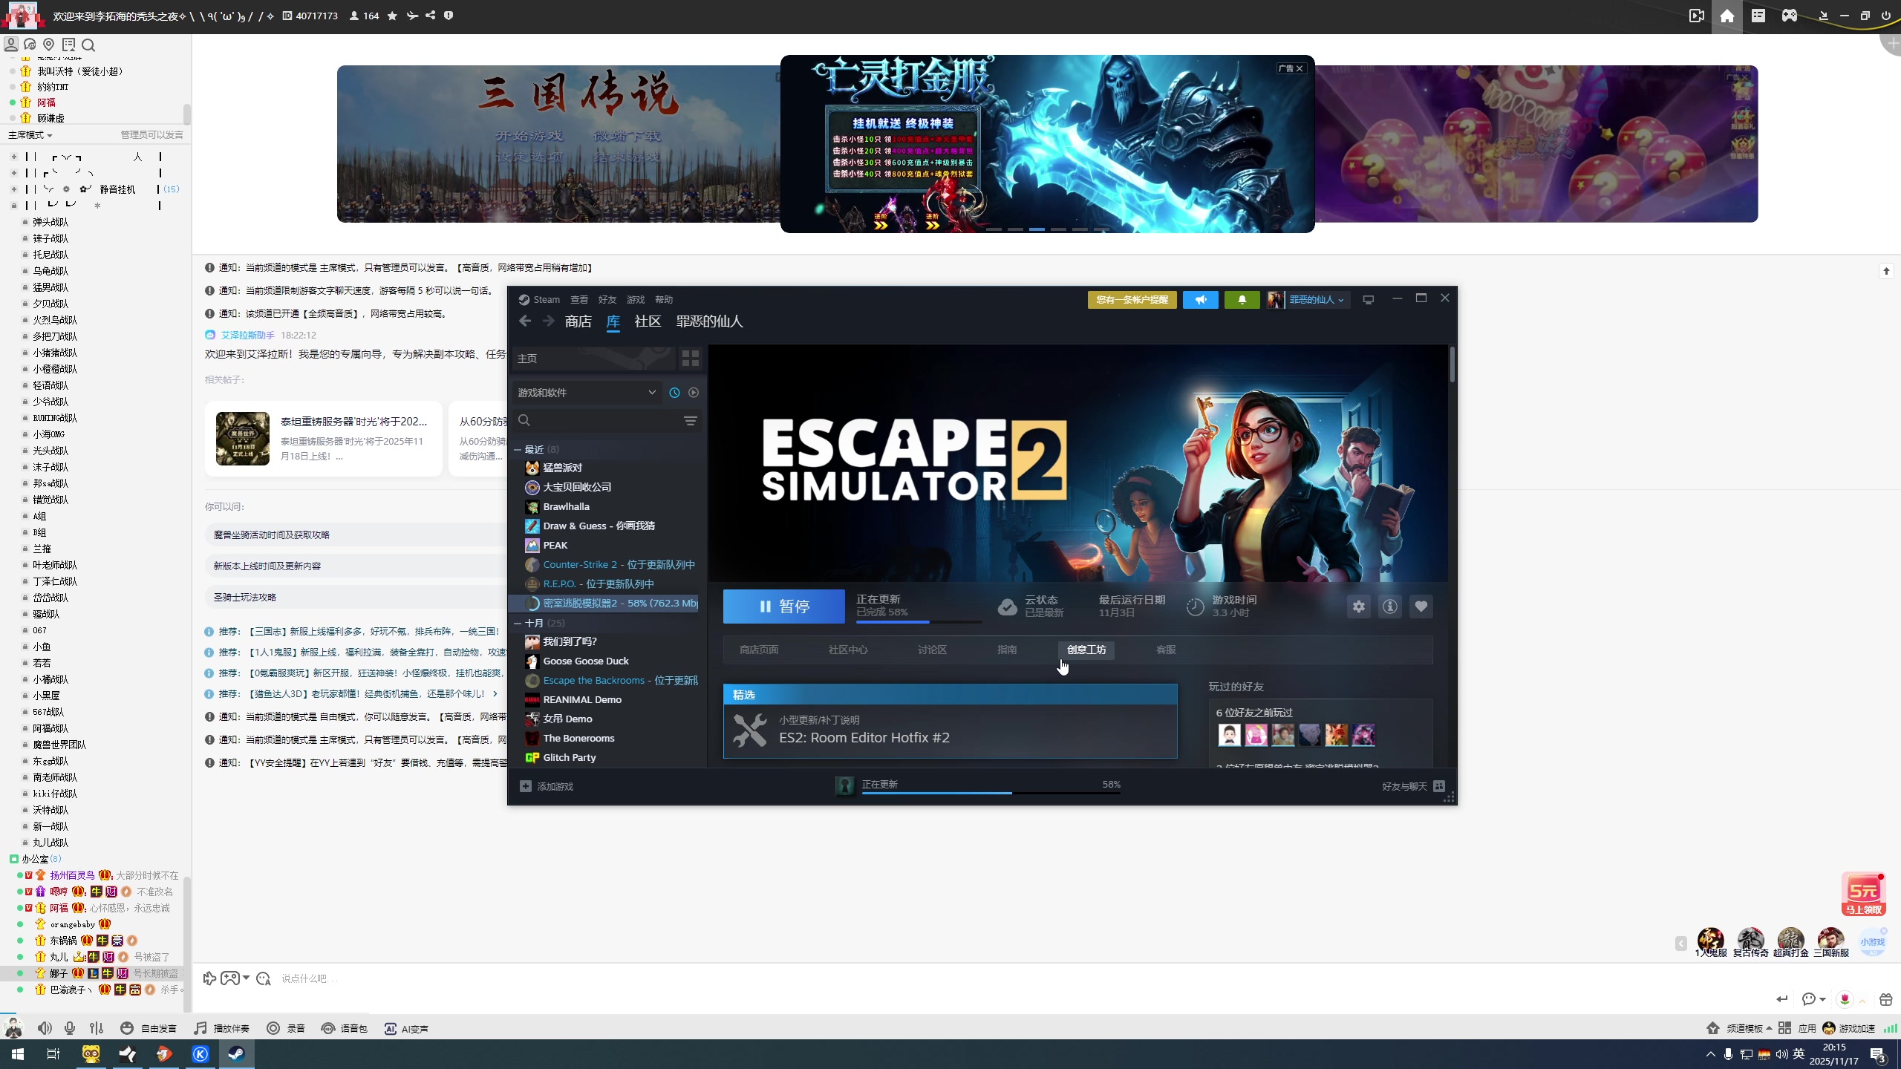Image resolution: width=1901 pixels, height=1069 pixels.
Task: Open the 好友 menu in Steam
Action: pos(607,300)
